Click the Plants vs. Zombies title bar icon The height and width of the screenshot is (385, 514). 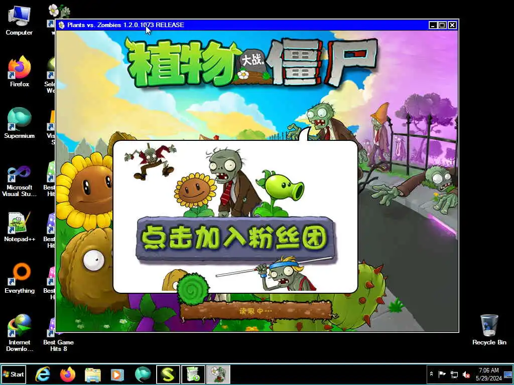pos(62,25)
